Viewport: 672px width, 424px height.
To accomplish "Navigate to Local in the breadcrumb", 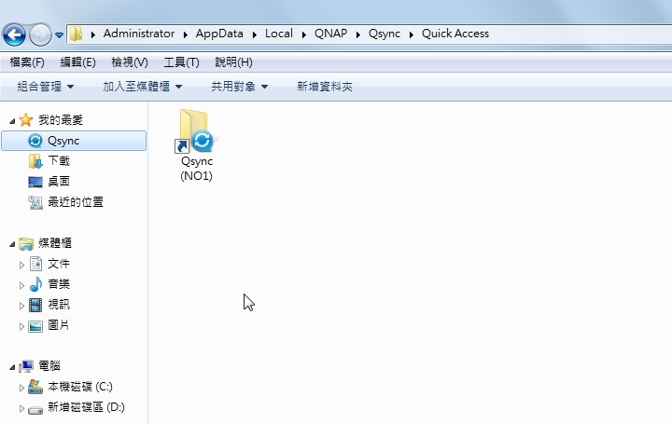I will tap(278, 34).
